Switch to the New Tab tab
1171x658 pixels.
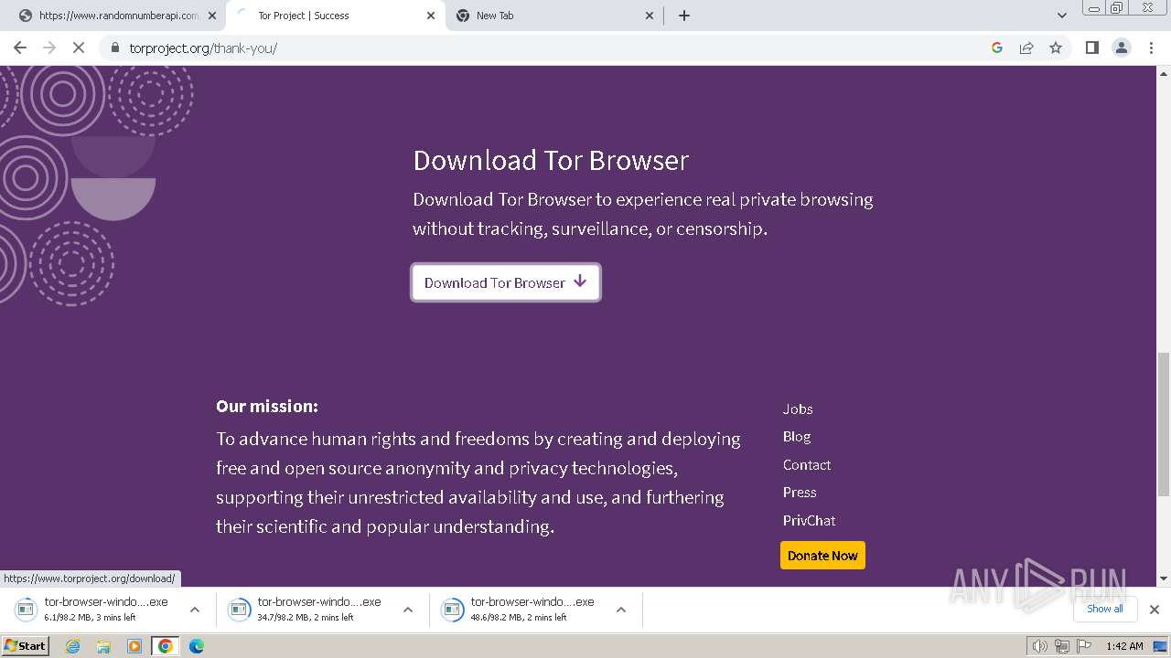[x=554, y=16]
